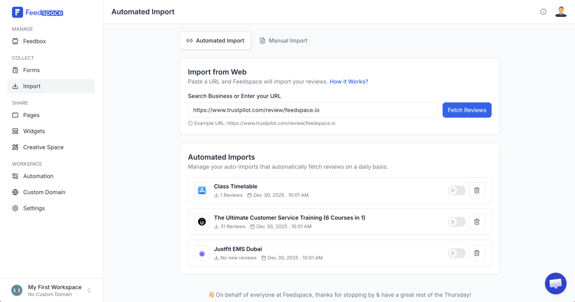Toggle auto-import for Ultimate Customer Service Training
575x302 pixels.
(457, 222)
